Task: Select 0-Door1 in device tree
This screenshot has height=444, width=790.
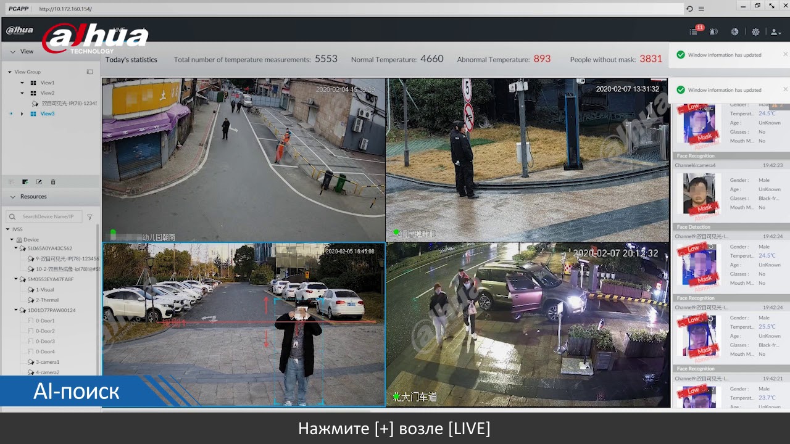Action: tap(45, 321)
